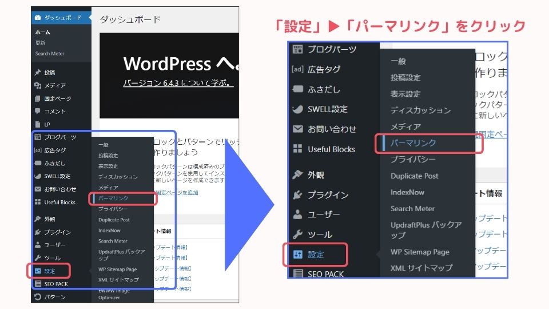Open EWWW Image Optimizer settings entry

114,294
